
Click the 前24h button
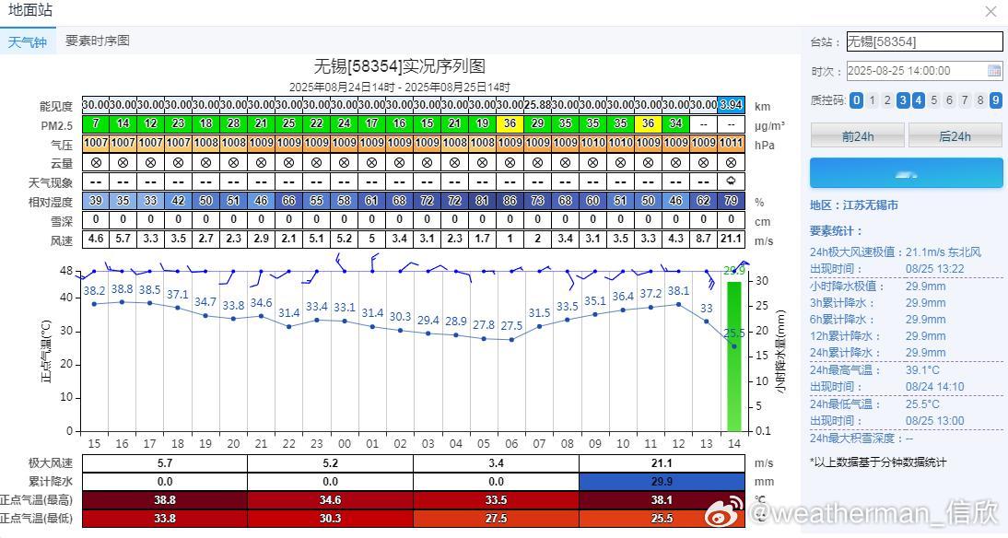click(858, 135)
